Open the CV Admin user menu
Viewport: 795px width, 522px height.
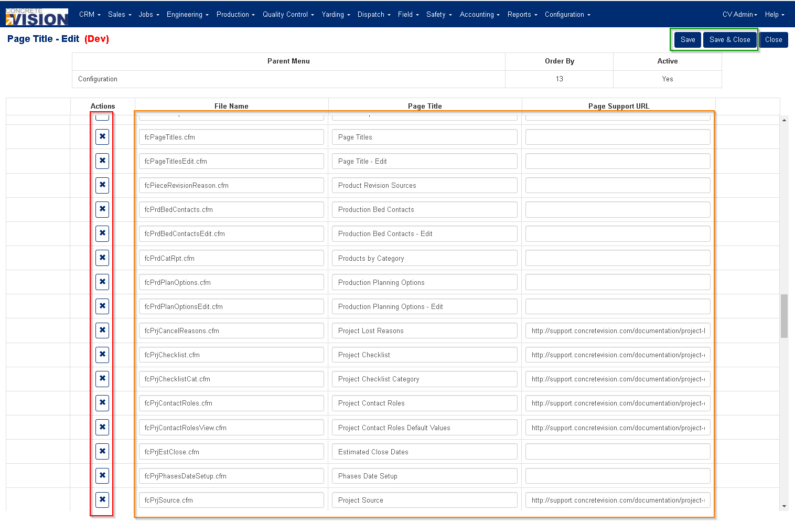tap(739, 15)
